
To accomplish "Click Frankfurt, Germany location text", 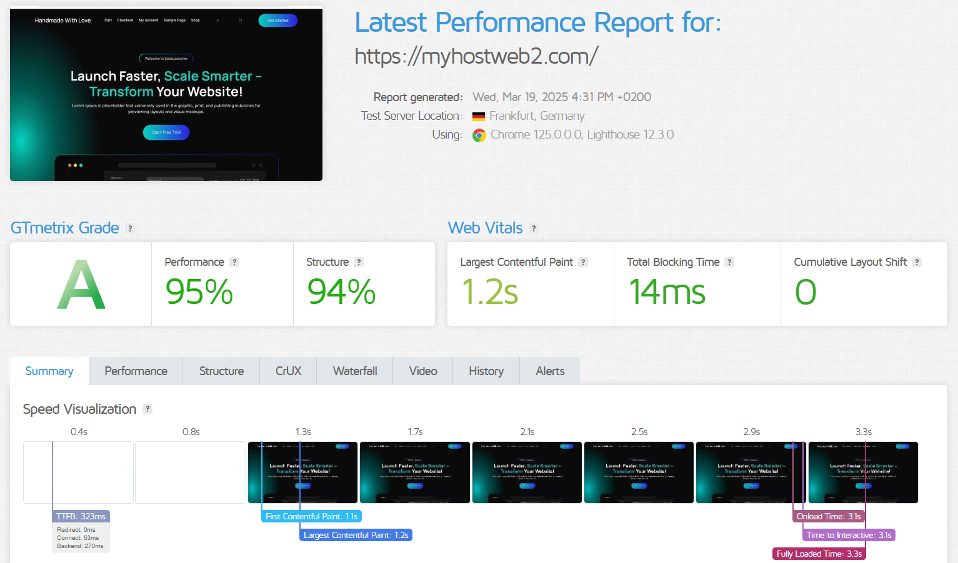I will tap(537, 116).
